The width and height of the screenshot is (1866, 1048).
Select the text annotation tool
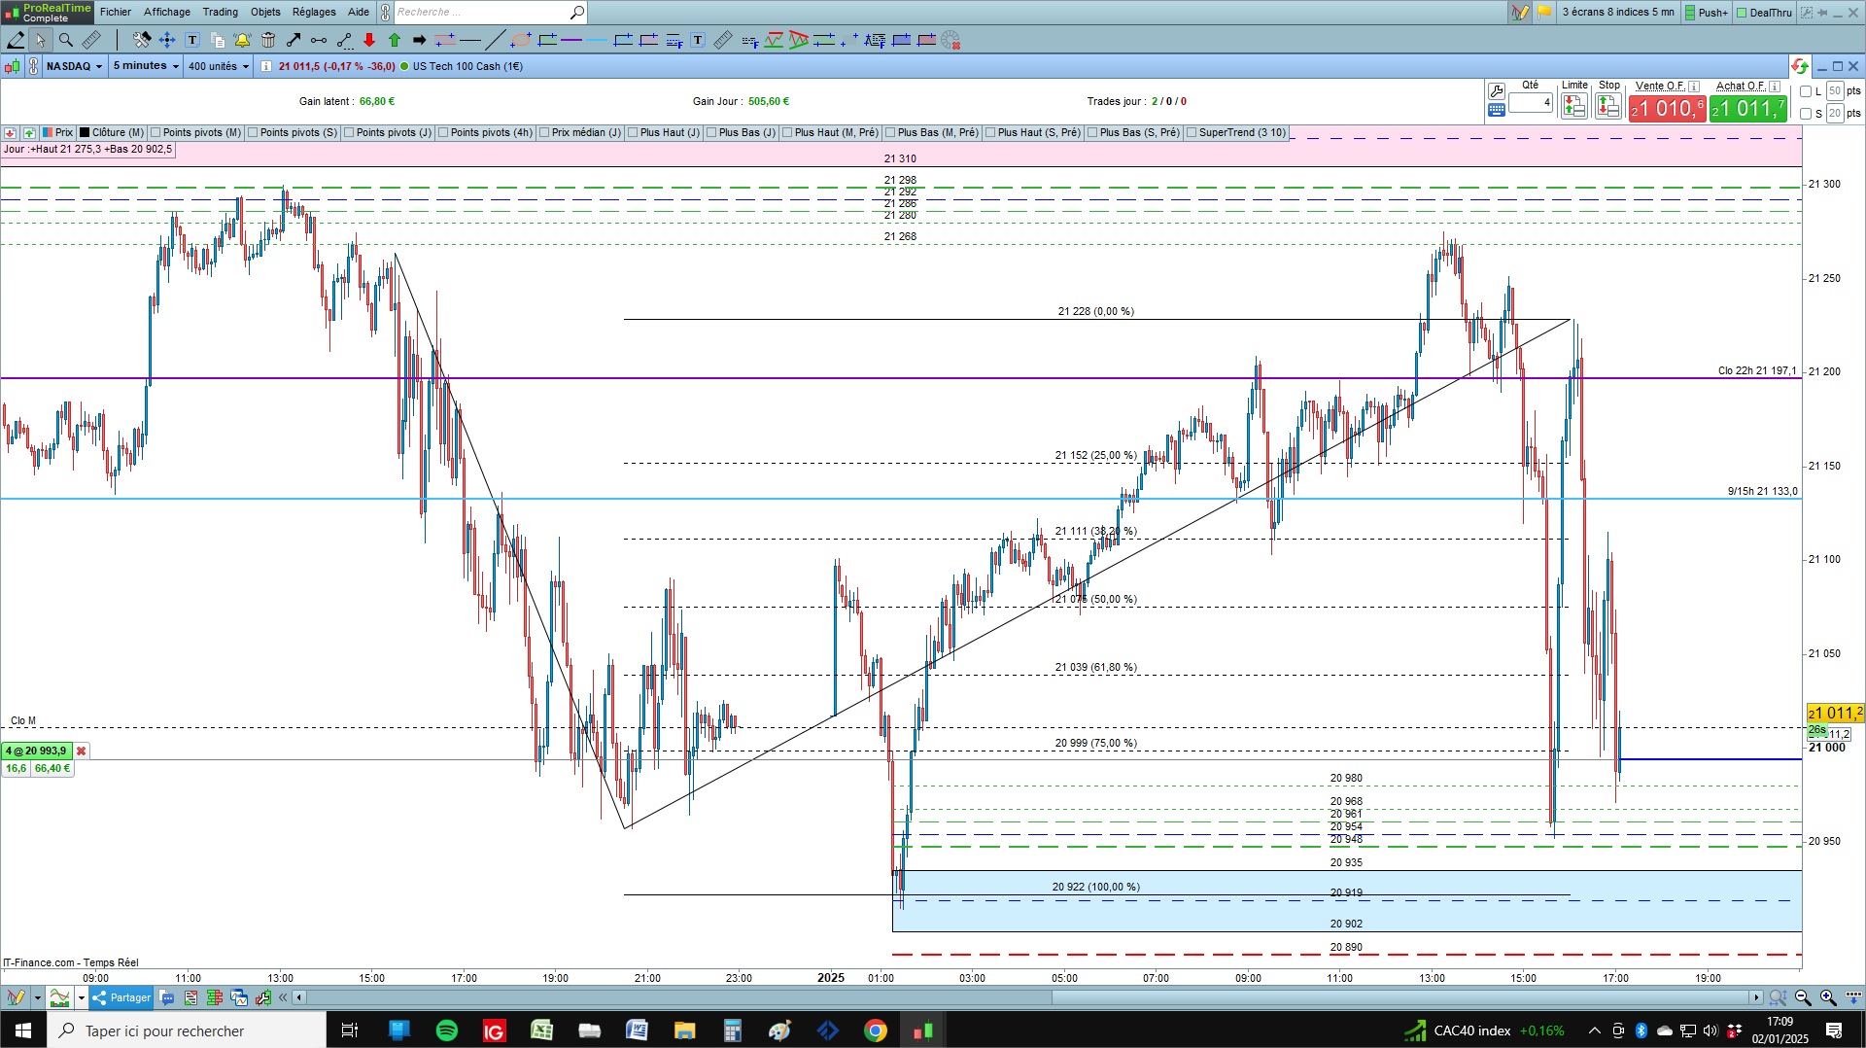[x=192, y=40]
